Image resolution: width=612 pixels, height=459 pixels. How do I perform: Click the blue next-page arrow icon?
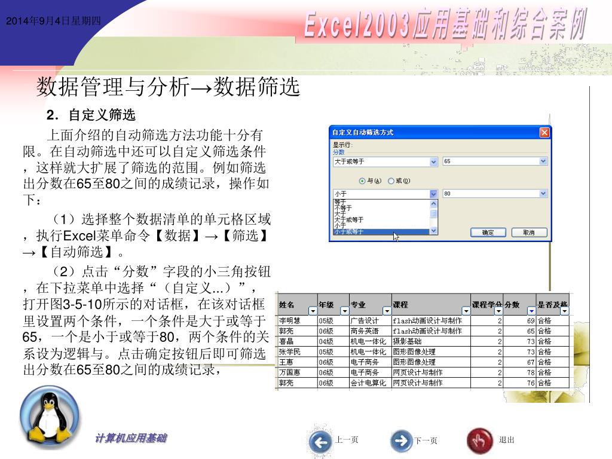[x=401, y=441]
